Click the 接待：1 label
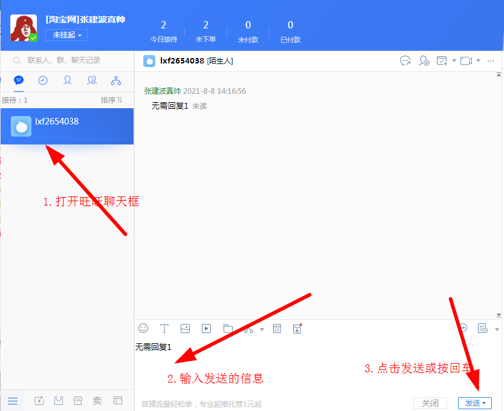This screenshot has height=411, width=504. pos(15,100)
